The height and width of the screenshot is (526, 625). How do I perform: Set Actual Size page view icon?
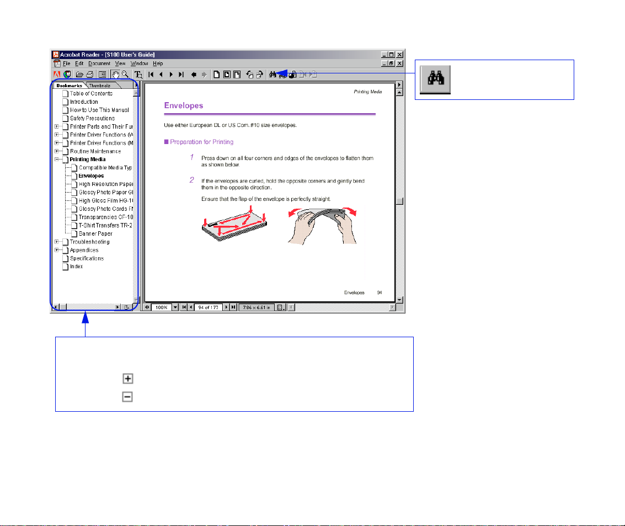(216, 75)
